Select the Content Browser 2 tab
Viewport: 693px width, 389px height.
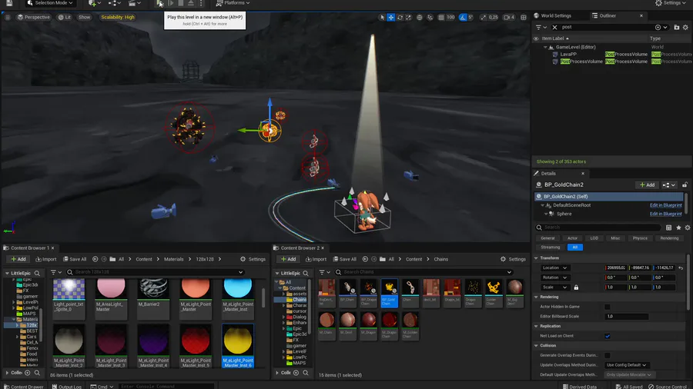pos(300,248)
